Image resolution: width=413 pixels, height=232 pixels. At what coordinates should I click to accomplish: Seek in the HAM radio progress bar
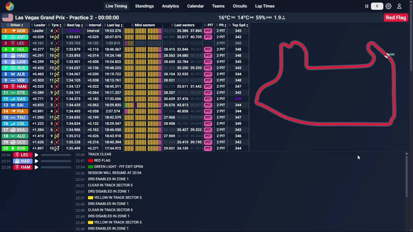[x=56, y=167]
